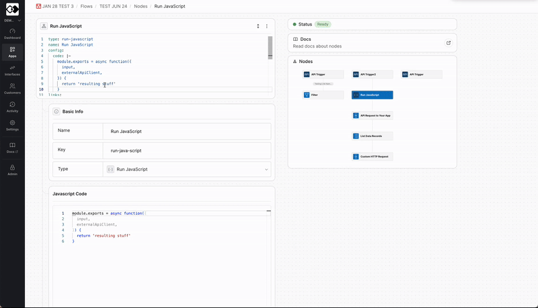Click 'module.exports' line in Javascript Code editor

pyautogui.click(x=109, y=213)
